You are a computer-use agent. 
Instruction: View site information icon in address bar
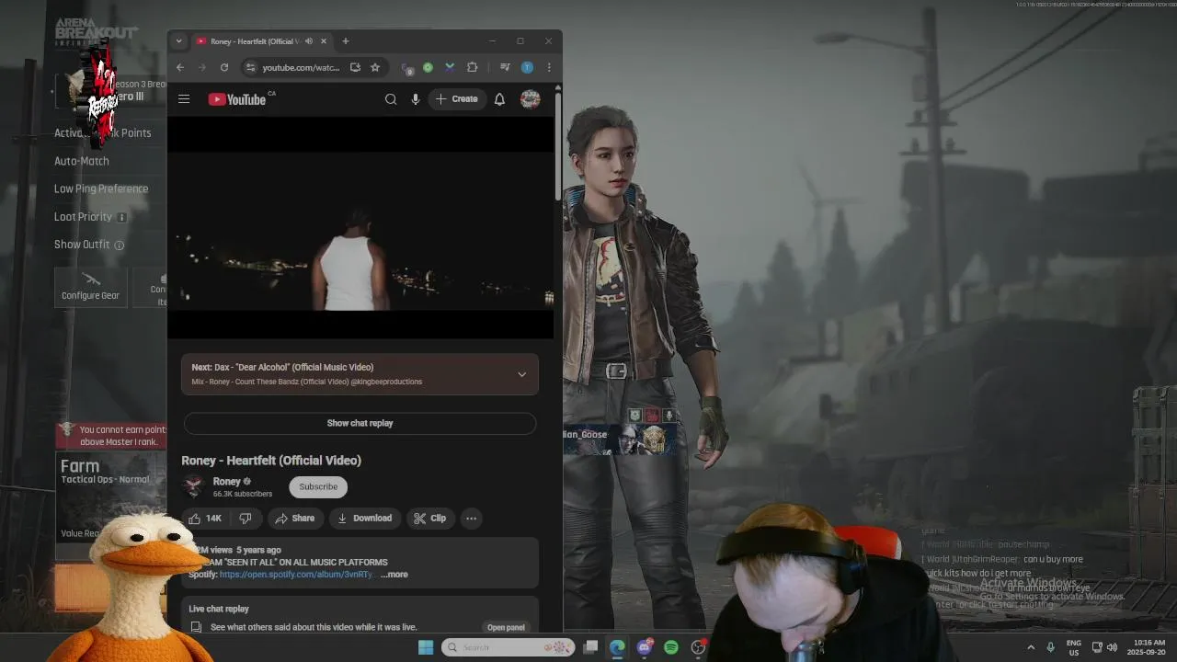pyautogui.click(x=250, y=67)
